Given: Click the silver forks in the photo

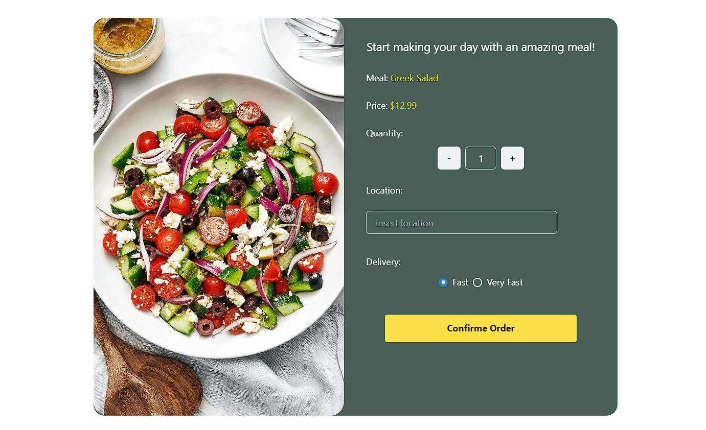Looking at the screenshot, I should point(317,37).
